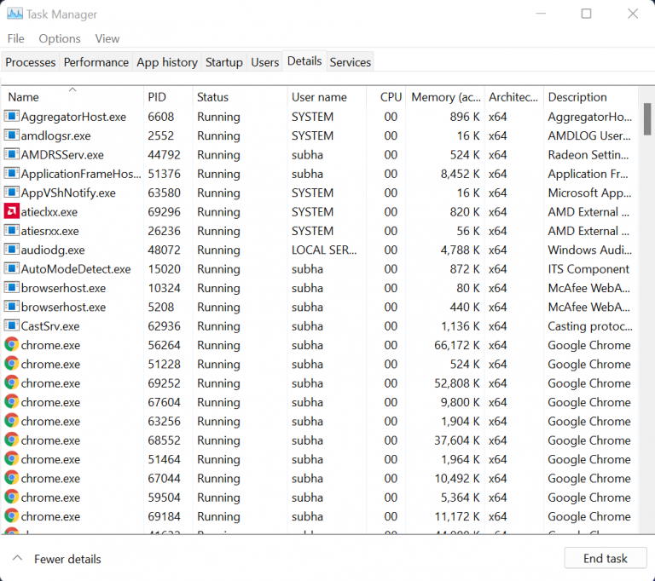This screenshot has height=581, width=655.
Task: Click the CastSrv.exe process icon
Action: tap(11, 325)
